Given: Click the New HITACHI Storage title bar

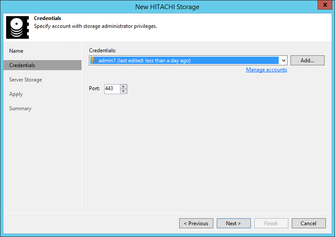Looking at the screenshot, I should pos(167,7).
